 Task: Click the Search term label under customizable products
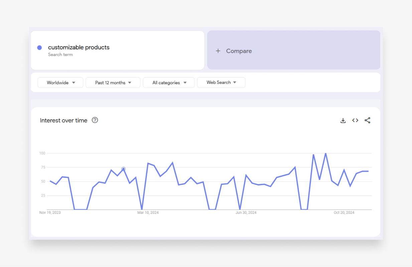coord(60,54)
